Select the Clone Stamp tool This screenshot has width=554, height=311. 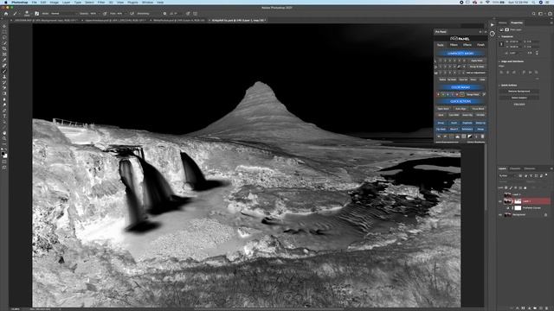(4, 77)
